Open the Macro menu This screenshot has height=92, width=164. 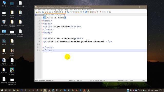click(75, 10)
